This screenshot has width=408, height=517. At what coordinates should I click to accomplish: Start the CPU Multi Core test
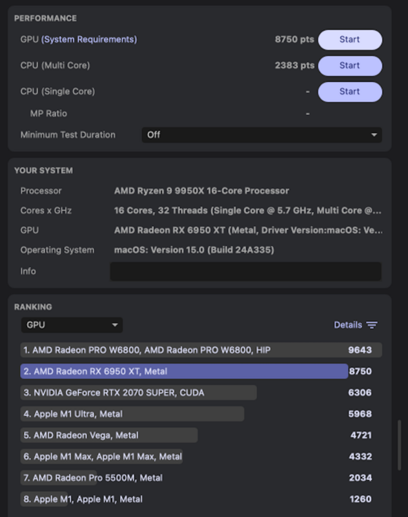tap(349, 65)
